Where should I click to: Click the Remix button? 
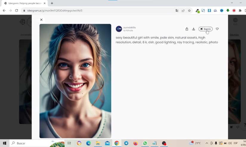pos(205,29)
